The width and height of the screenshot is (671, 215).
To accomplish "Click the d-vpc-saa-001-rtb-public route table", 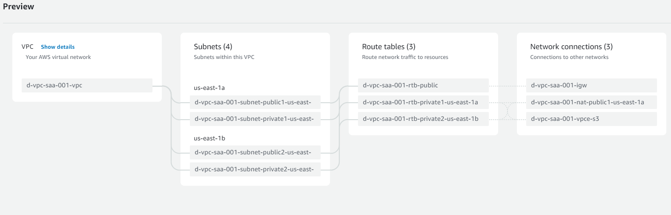I will [423, 85].
